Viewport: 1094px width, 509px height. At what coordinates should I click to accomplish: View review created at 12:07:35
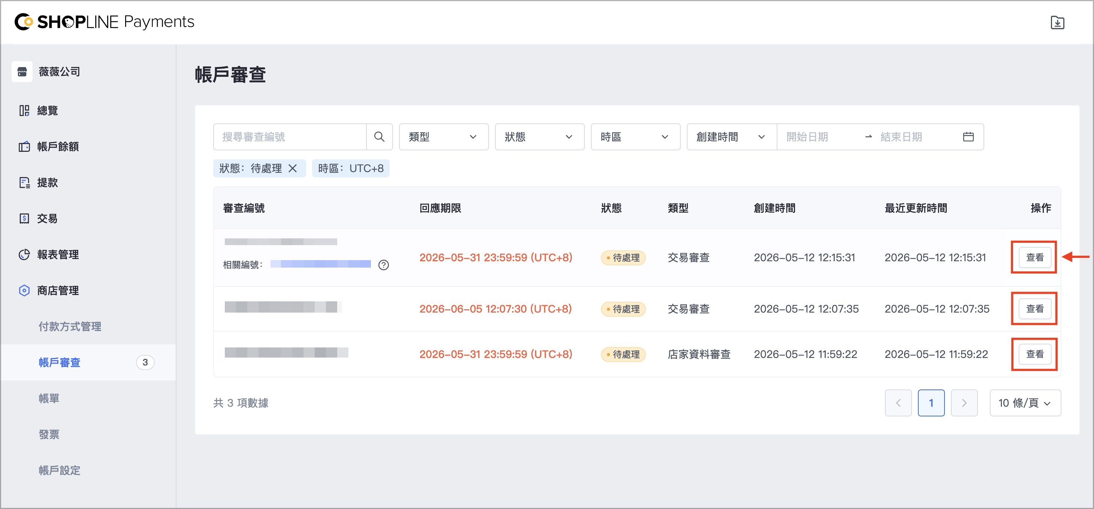coord(1034,309)
